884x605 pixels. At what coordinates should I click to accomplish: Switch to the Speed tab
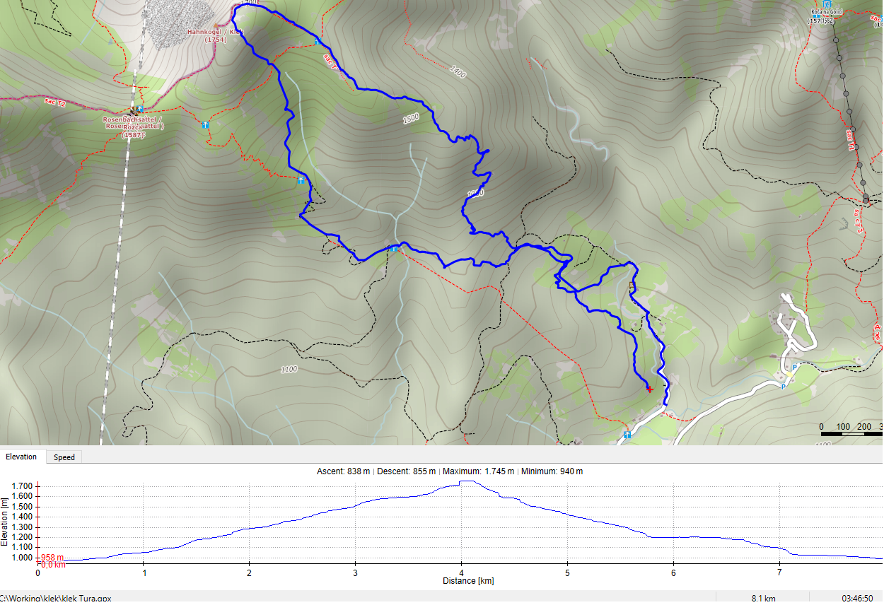(64, 457)
